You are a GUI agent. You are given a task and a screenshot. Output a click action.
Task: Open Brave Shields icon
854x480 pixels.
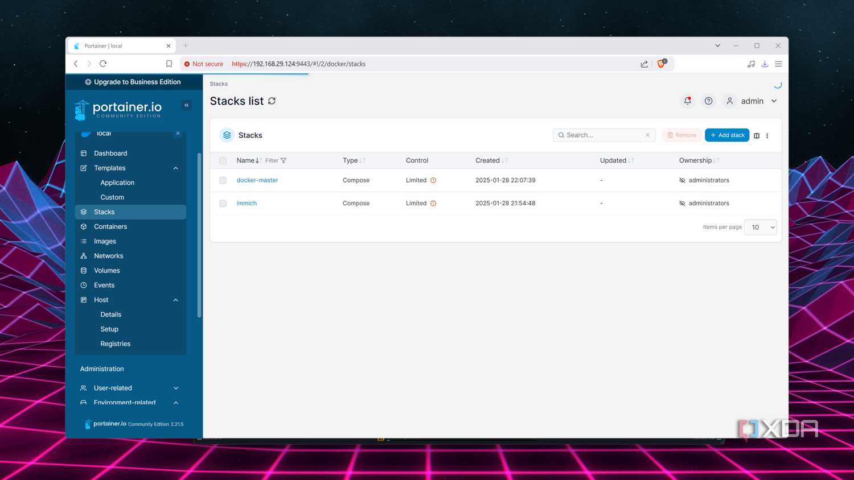[662, 63]
